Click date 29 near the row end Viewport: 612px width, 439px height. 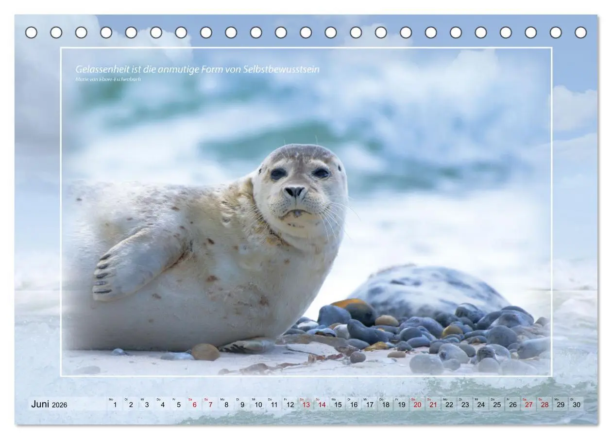(561, 404)
